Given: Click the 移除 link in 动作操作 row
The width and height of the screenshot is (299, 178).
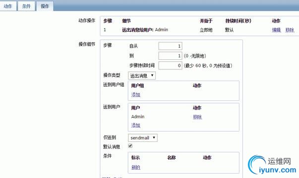Looking at the screenshot, I should click(290, 30).
